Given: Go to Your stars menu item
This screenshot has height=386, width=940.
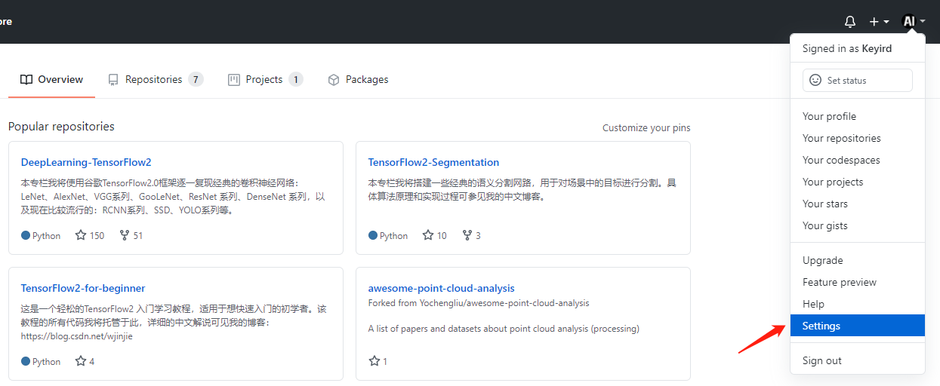Looking at the screenshot, I should [x=858, y=204].
